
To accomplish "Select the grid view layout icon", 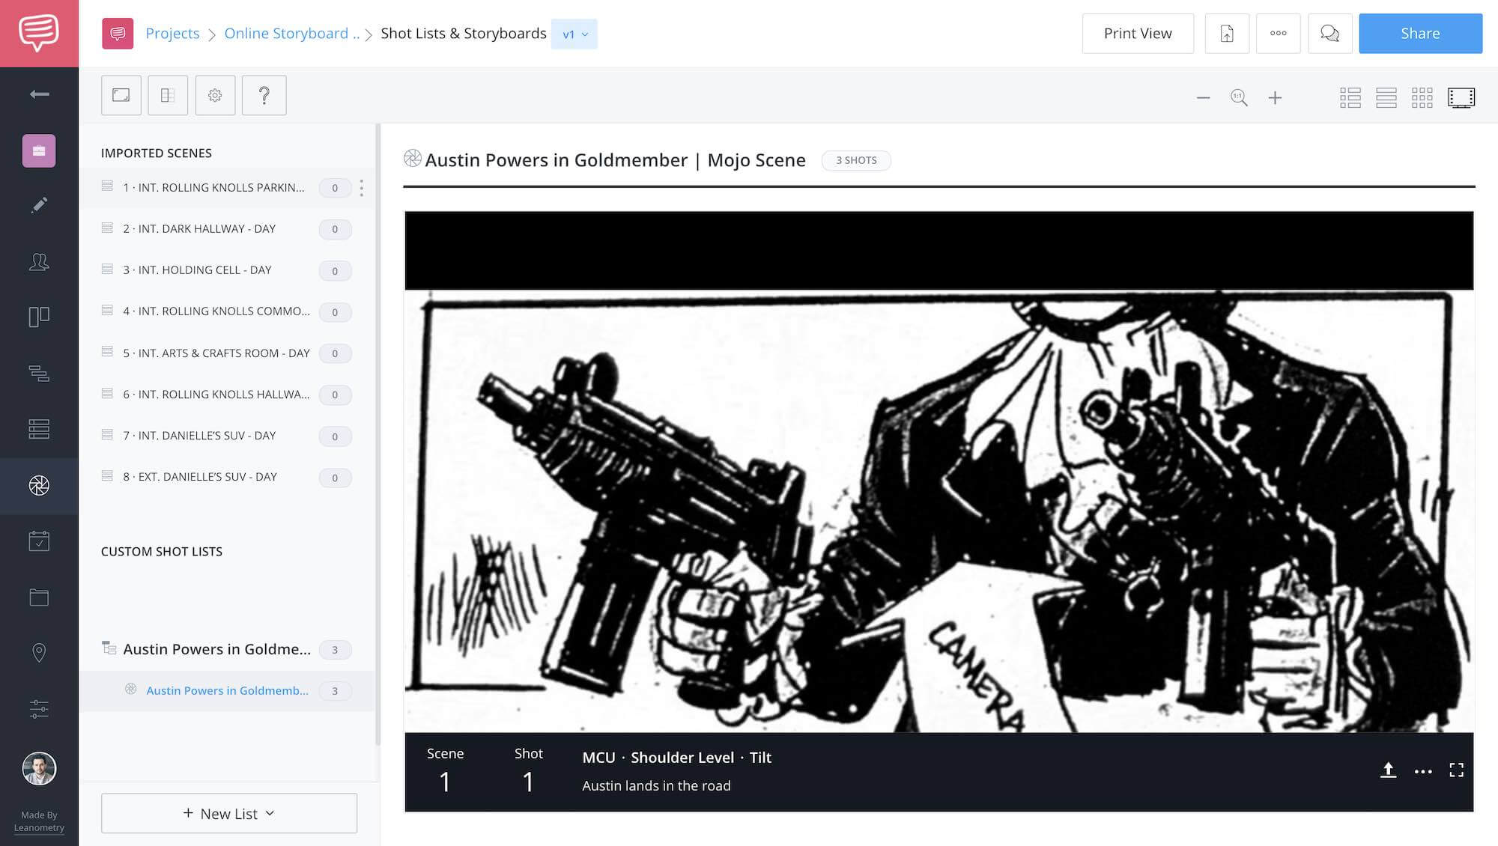I will tap(1422, 97).
